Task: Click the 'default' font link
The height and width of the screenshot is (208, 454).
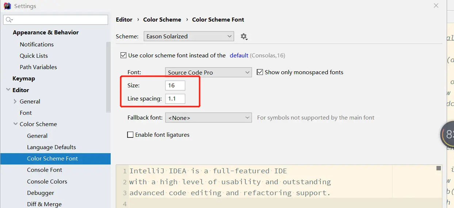Action: [239, 56]
